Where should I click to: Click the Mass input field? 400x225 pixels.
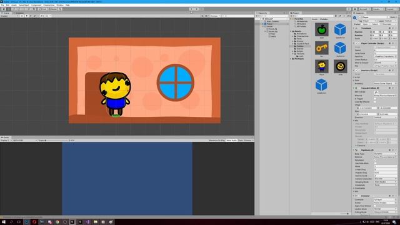[x=385, y=166]
